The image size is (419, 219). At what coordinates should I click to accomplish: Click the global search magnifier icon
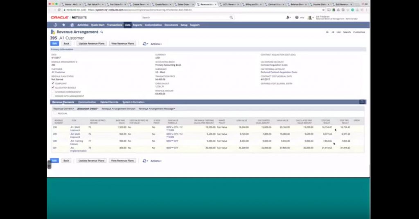point(231,17)
